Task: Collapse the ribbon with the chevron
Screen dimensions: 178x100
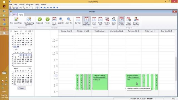Action: [175, 15]
